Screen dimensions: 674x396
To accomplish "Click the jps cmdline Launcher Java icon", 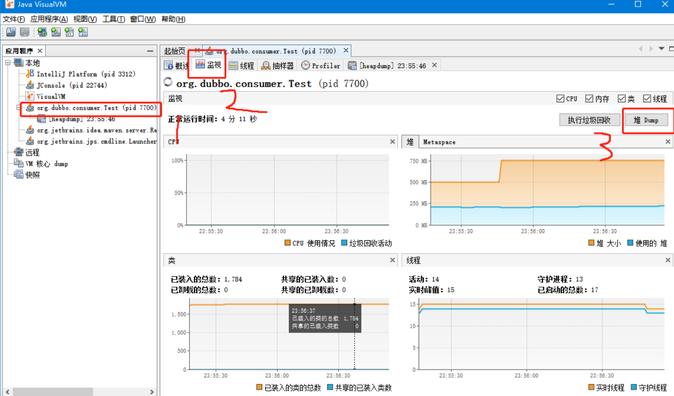I will click(30, 141).
